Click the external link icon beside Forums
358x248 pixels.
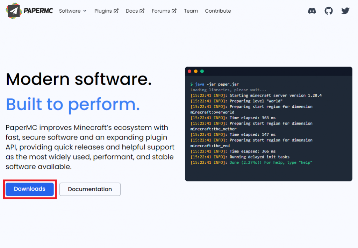click(x=174, y=11)
